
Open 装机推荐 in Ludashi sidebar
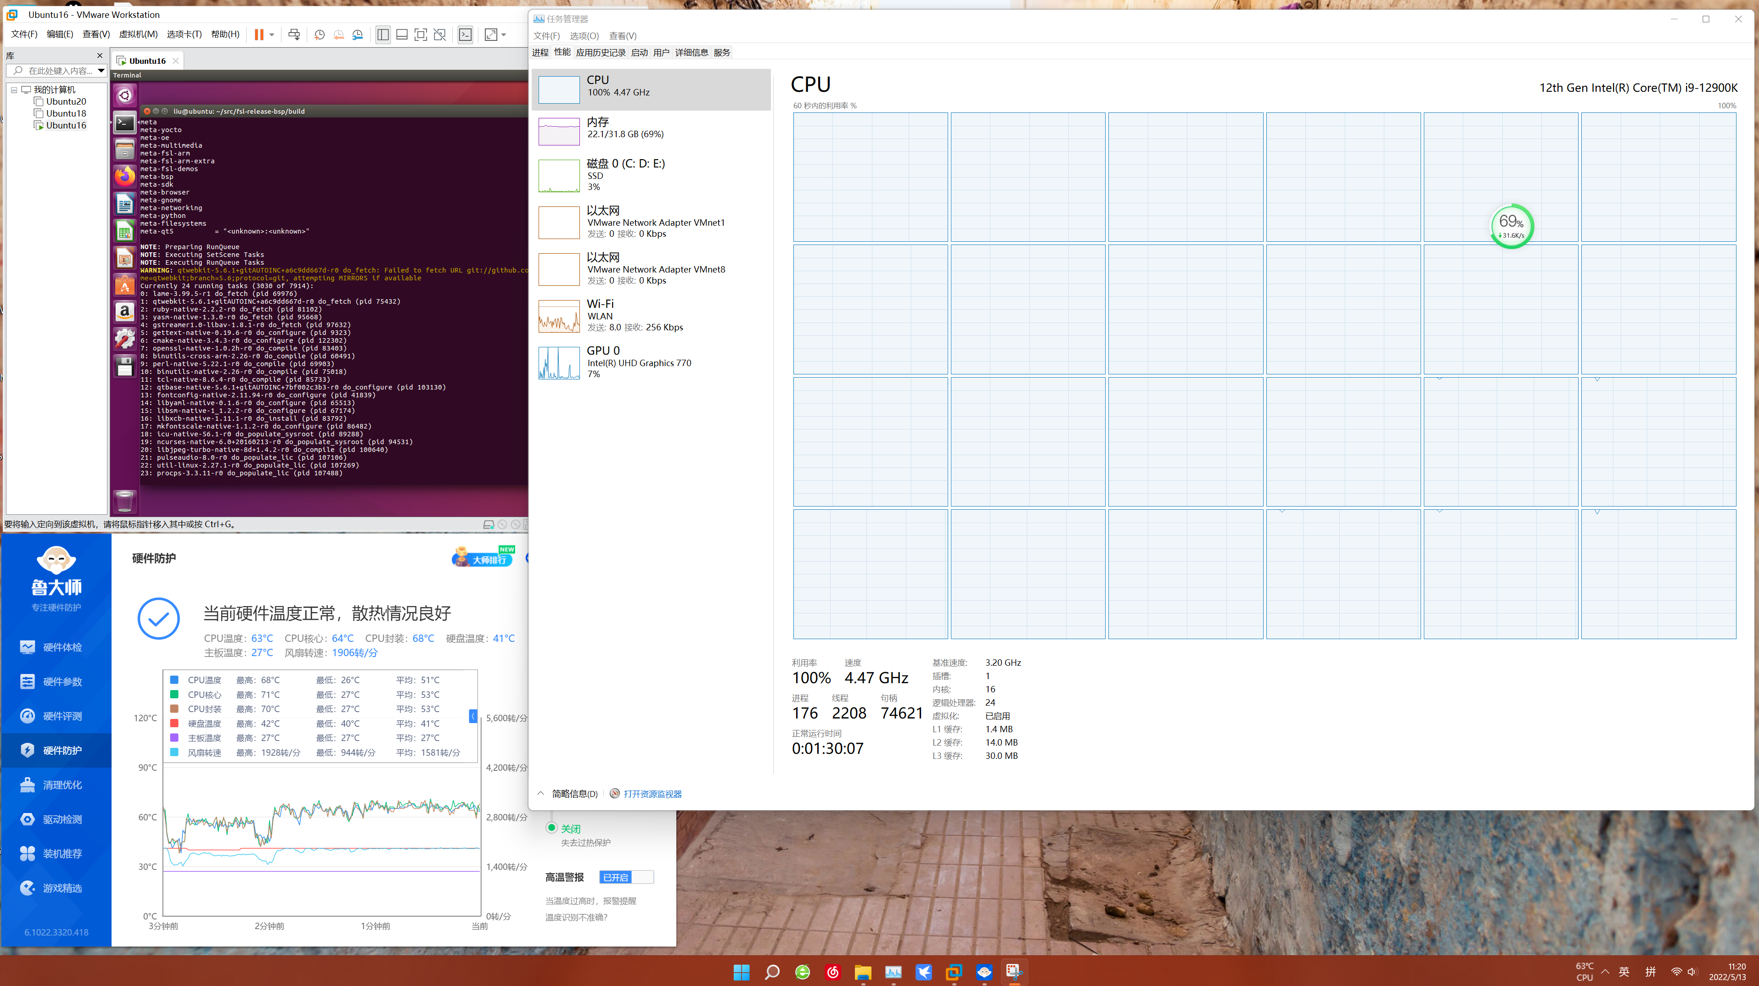[x=56, y=853]
